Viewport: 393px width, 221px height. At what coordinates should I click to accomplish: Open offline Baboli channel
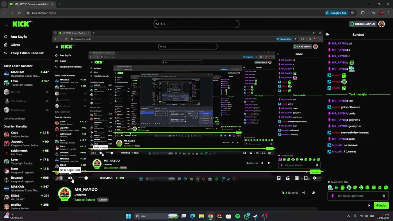26,92
